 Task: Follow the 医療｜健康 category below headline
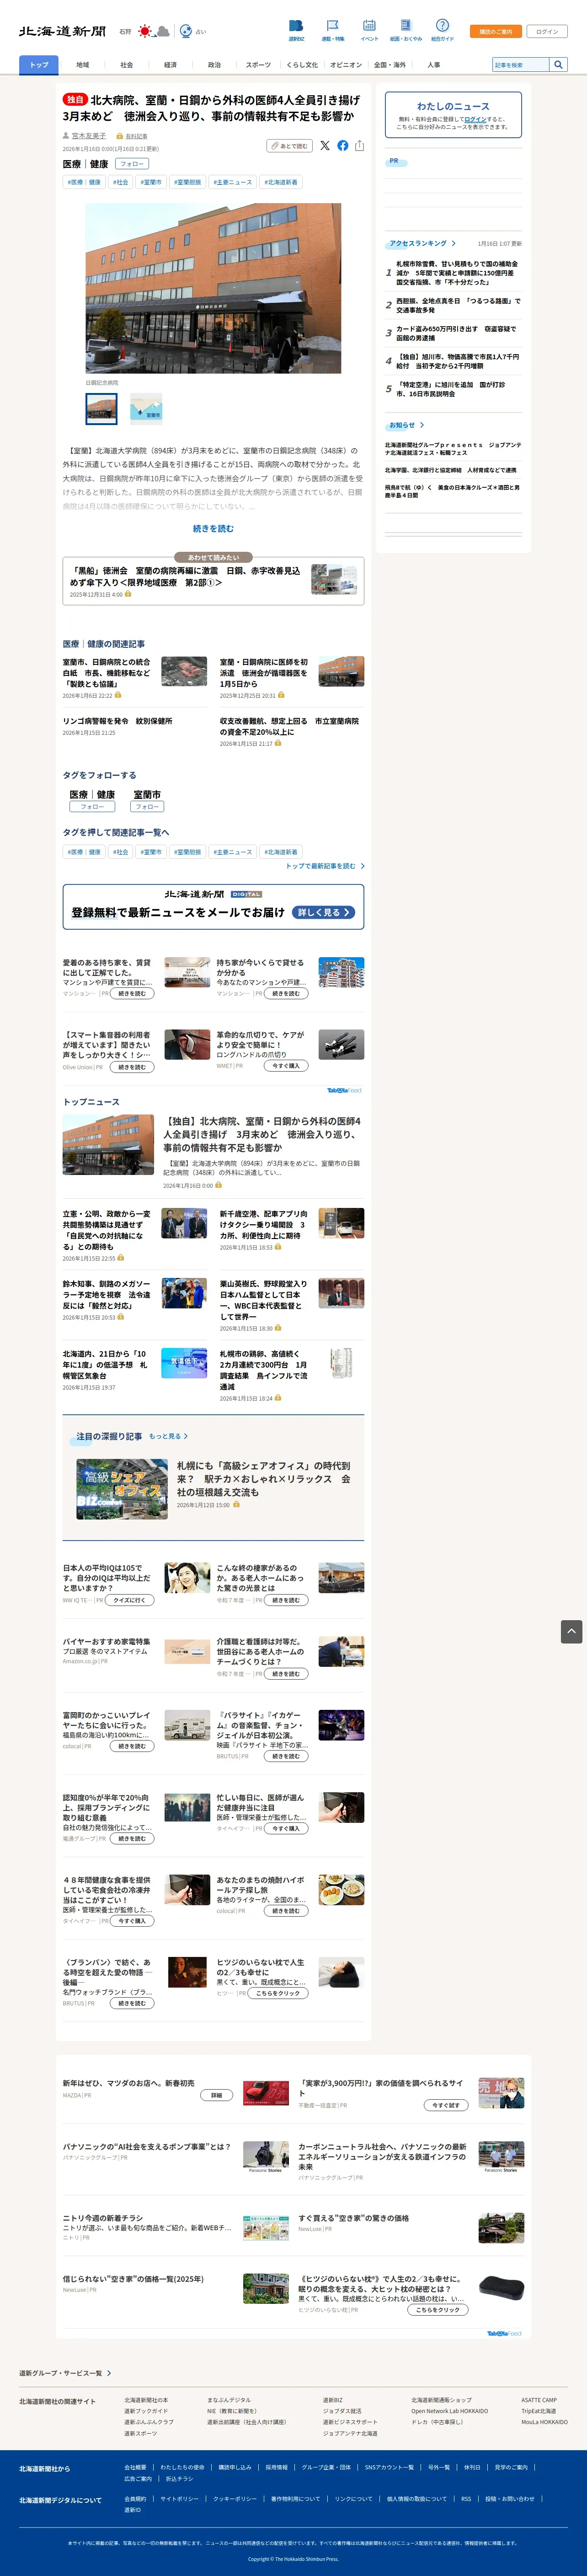(x=132, y=164)
